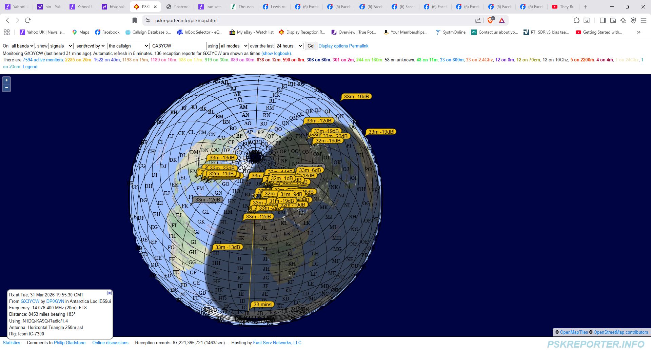Click the browser reload icon

pyautogui.click(x=28, y=20)
